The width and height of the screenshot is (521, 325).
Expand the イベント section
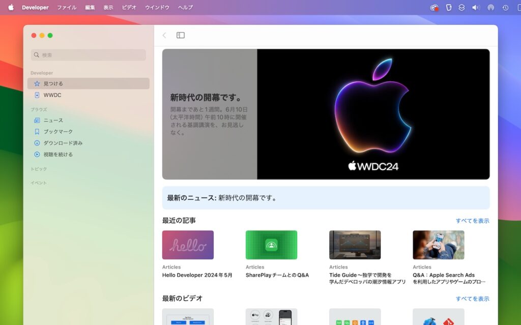pos(37,182)
